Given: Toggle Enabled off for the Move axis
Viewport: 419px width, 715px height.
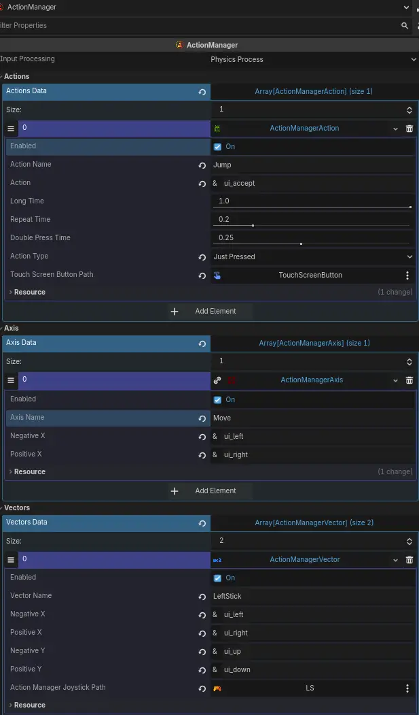Looking at the screenshot, I should (x=217, y=399).
